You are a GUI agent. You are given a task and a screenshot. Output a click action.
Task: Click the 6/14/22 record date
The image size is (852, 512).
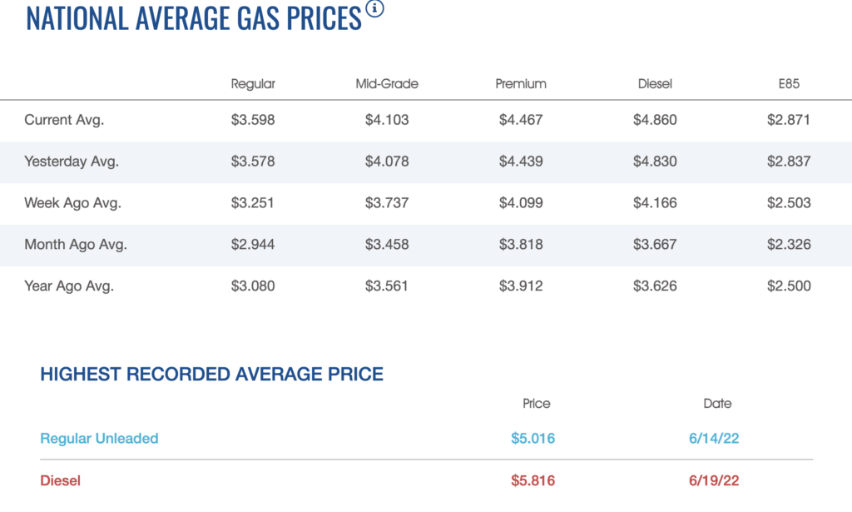[714, 439]
